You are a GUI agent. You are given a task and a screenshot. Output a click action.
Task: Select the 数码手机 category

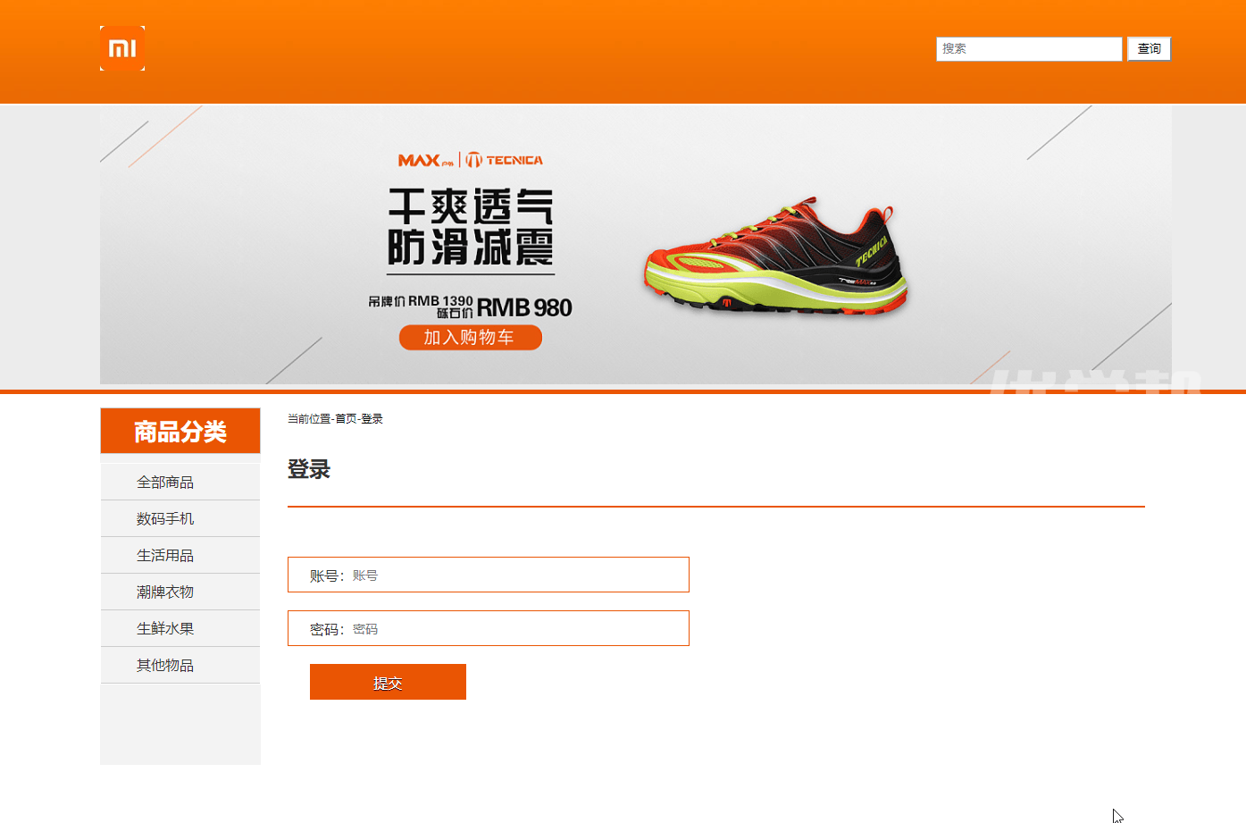coord(165,519)
